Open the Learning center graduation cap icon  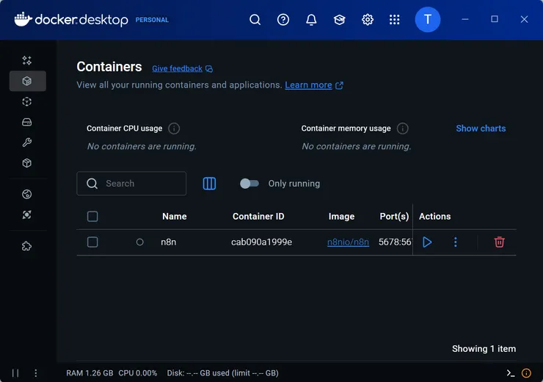(339, 20)
